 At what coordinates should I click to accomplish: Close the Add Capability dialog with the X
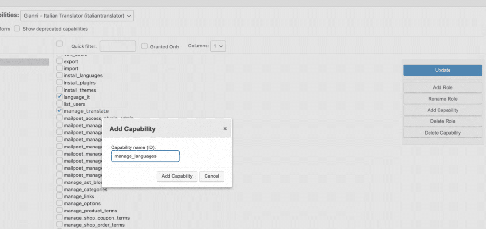(225, 128)
